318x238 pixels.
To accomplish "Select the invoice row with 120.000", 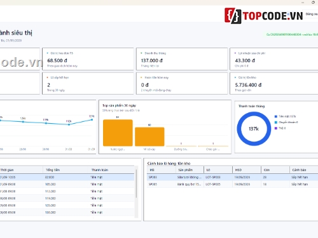I will click(67, 206).
